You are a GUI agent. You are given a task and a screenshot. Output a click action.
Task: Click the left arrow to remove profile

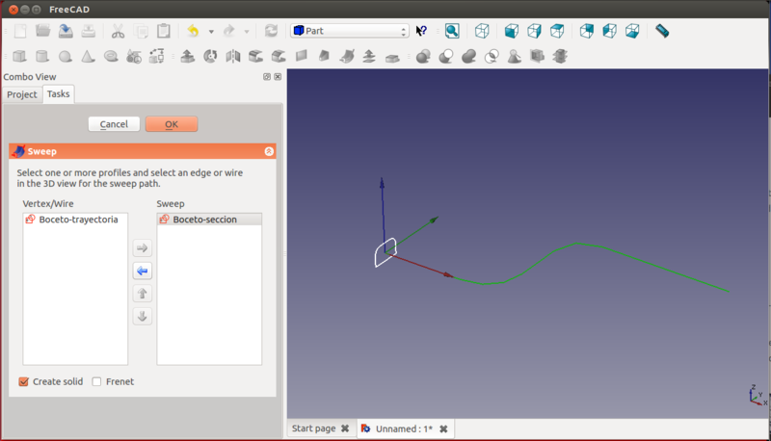pyautogui.click(x=143, y=272)
